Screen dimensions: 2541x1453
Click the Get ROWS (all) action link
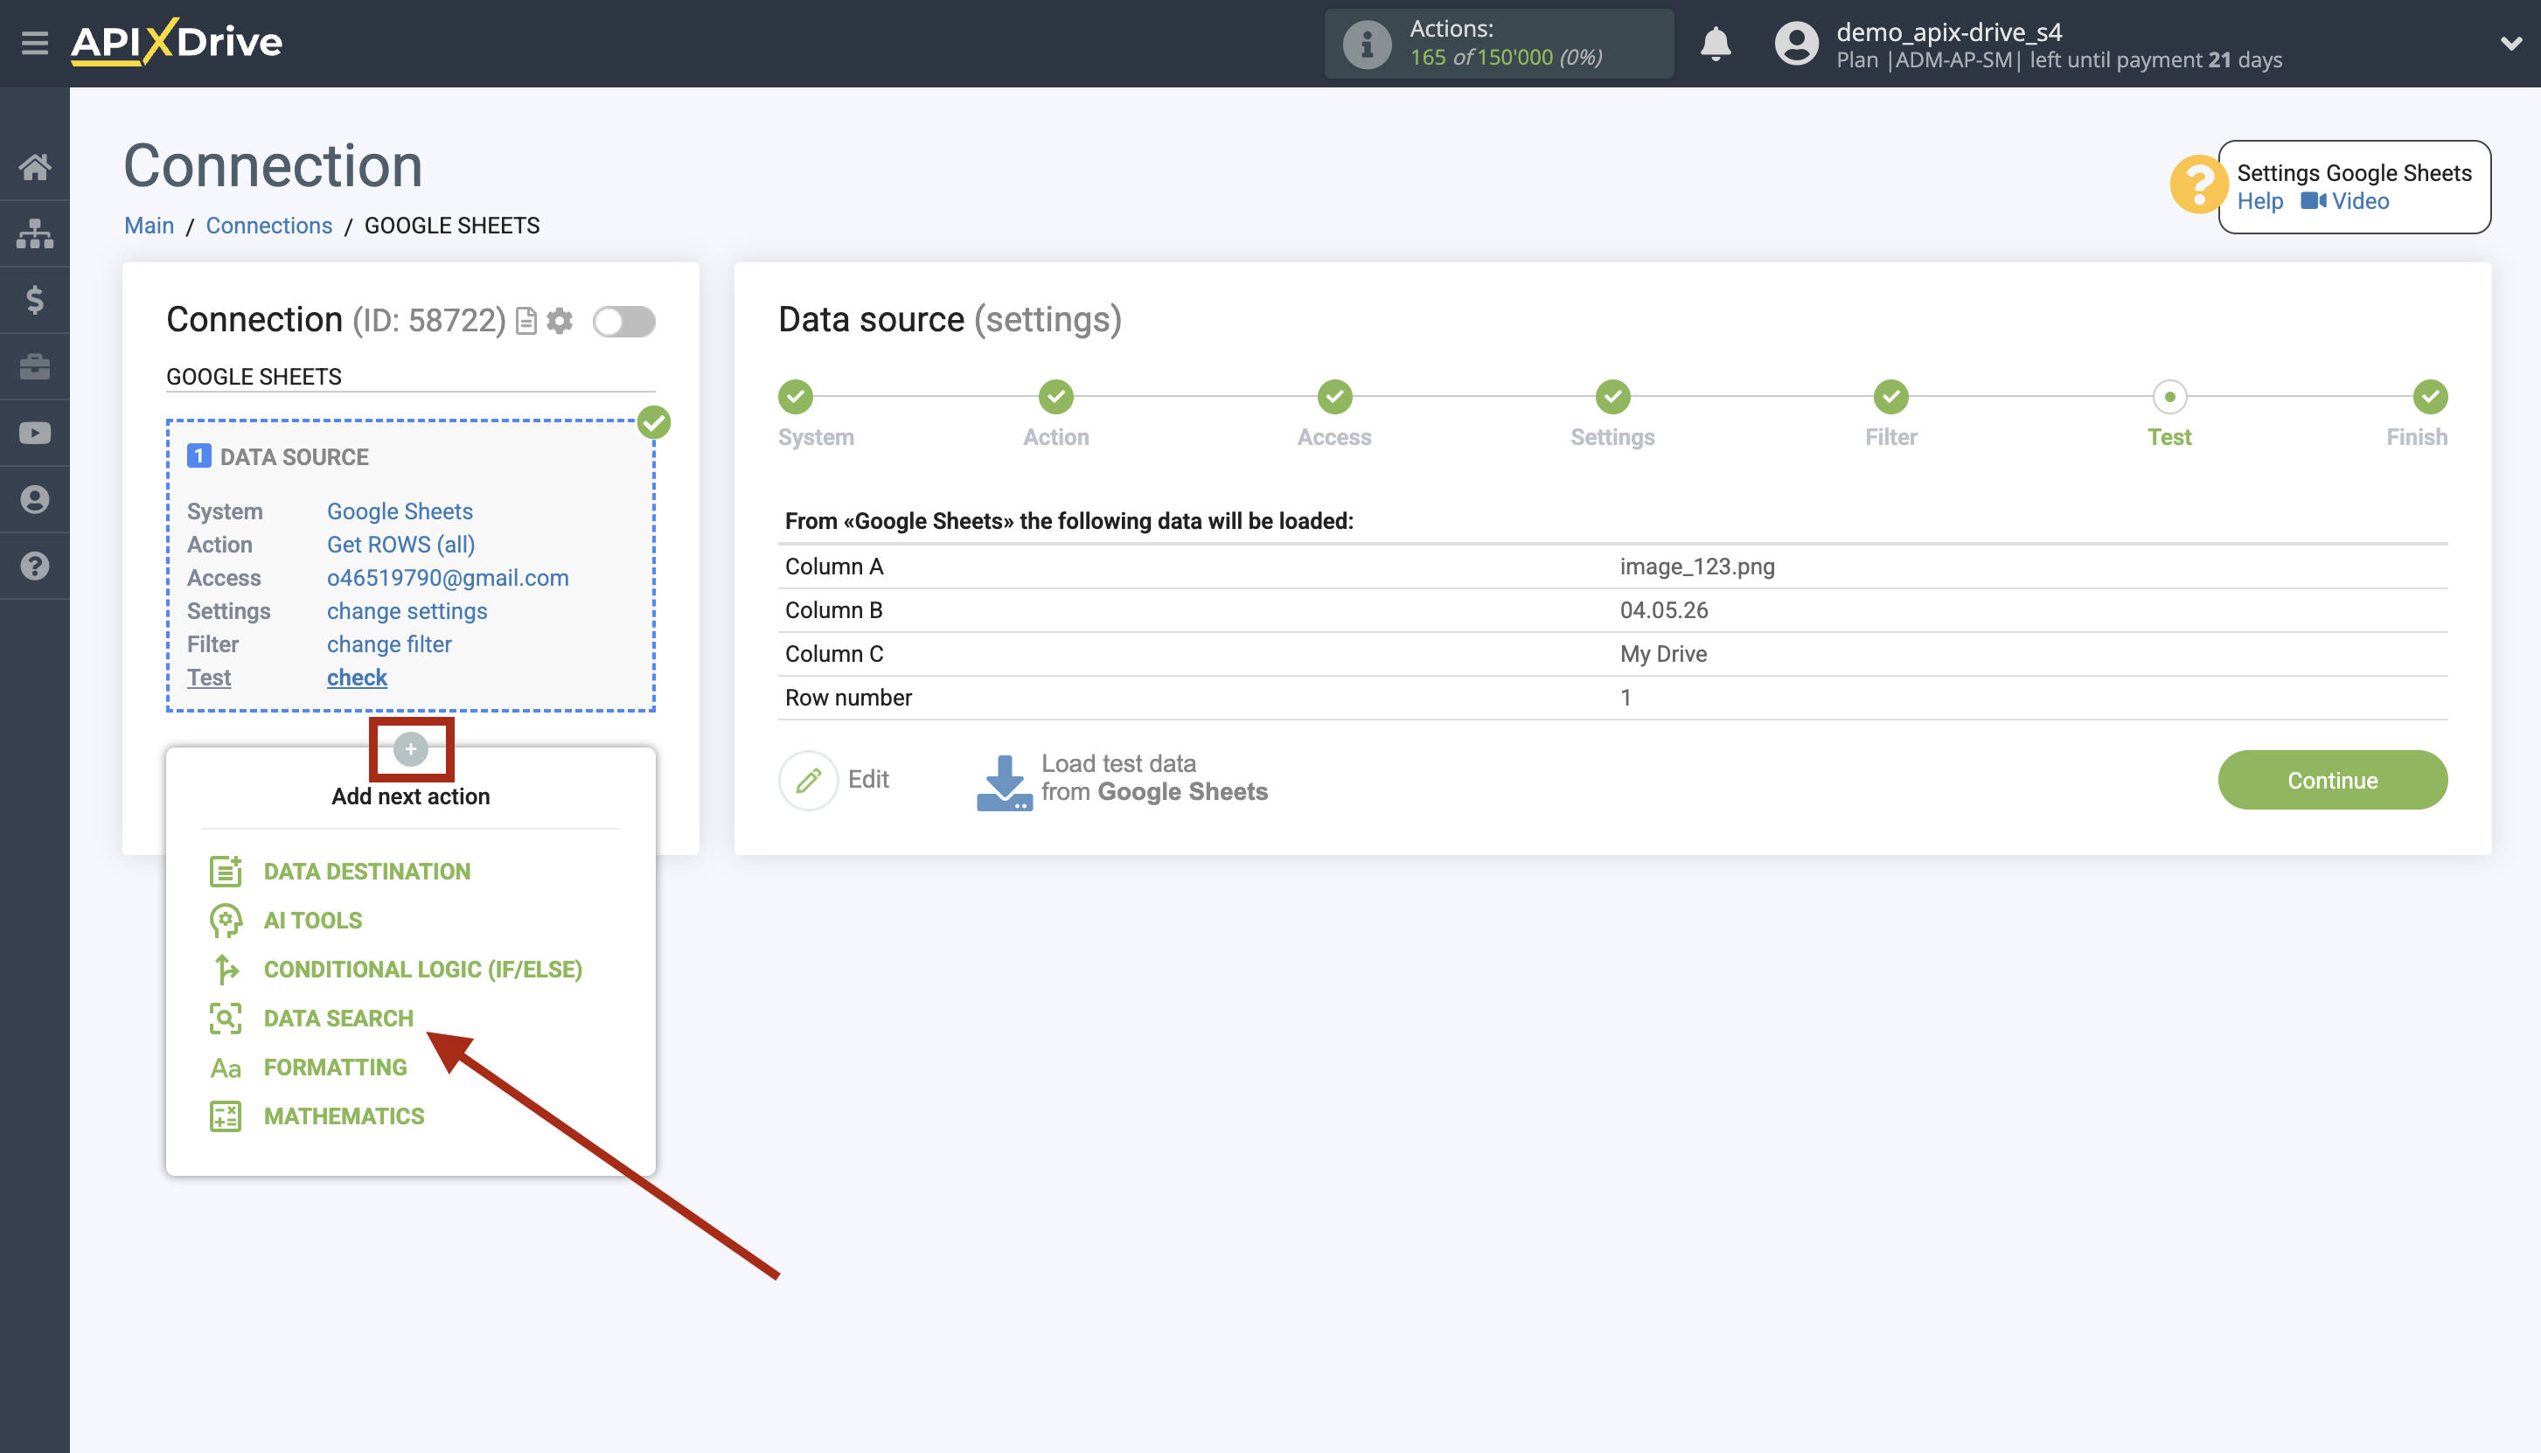[x=400, y=545]
